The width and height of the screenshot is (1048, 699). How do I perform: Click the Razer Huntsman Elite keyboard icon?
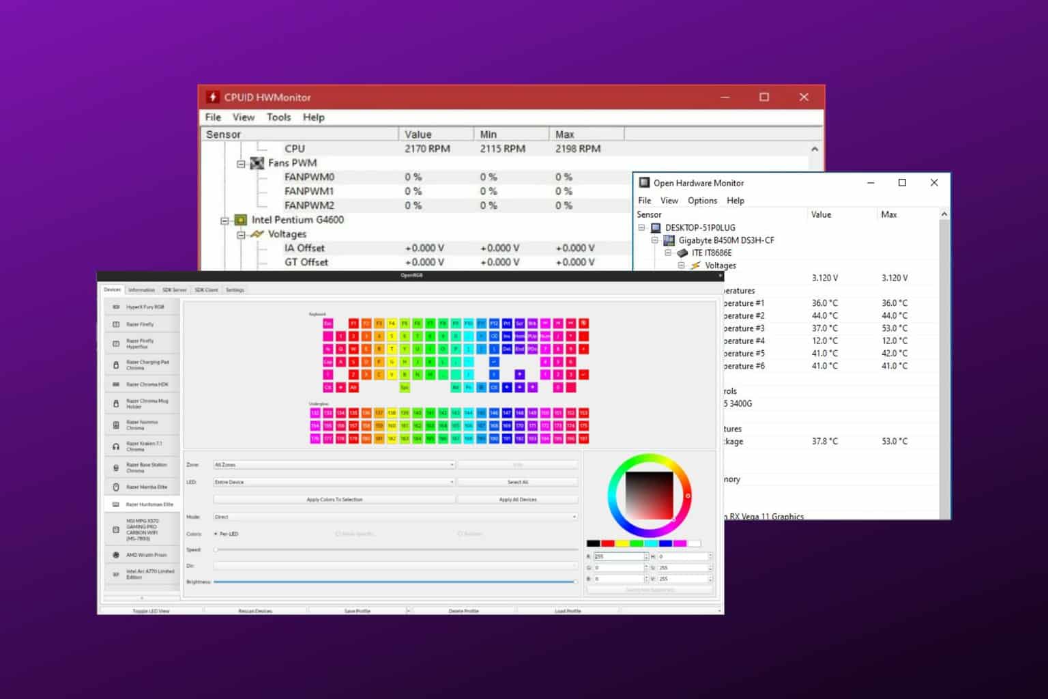pos(116,504)
